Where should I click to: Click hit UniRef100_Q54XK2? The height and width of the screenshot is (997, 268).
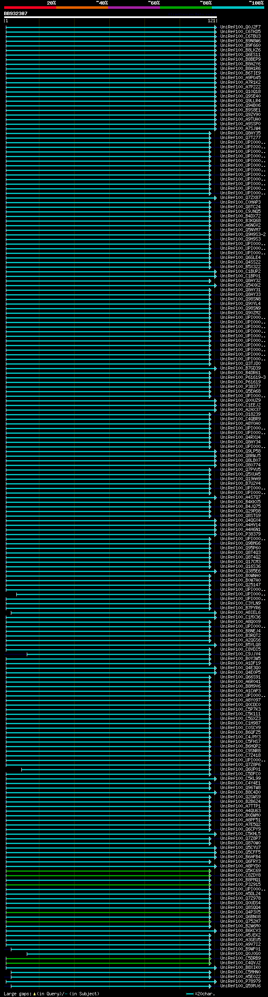pos(240,285)
